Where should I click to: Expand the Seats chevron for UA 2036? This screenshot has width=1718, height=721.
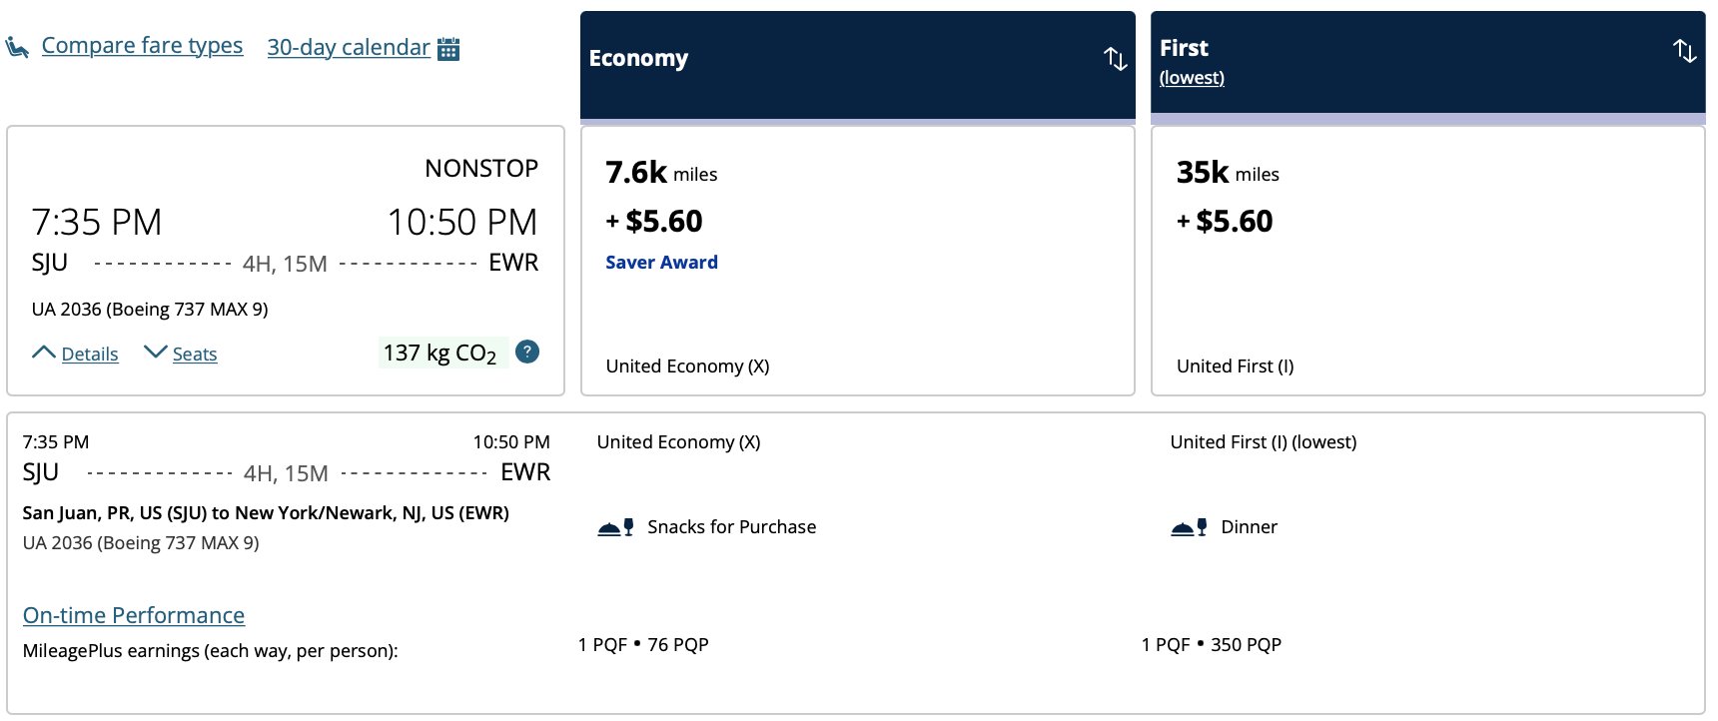point(155,353)
